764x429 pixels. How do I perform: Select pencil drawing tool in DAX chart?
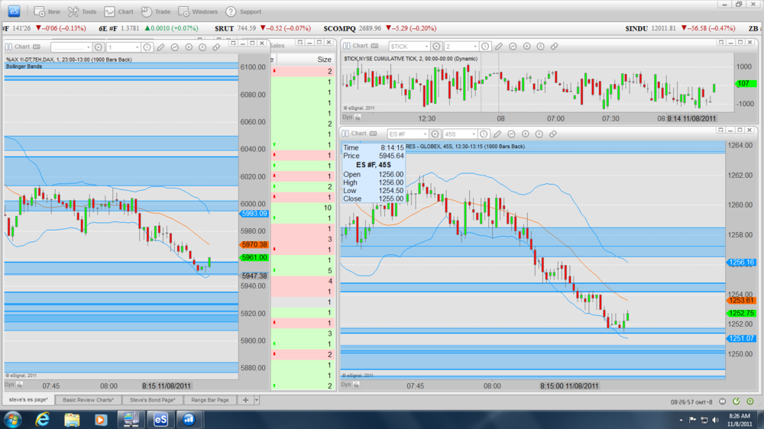click(x=160, y=47)
